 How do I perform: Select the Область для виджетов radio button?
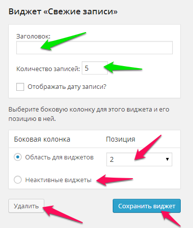(18, 157)
